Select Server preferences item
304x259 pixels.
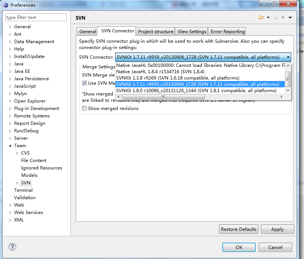pyautogui.click(x=21, y=138)
